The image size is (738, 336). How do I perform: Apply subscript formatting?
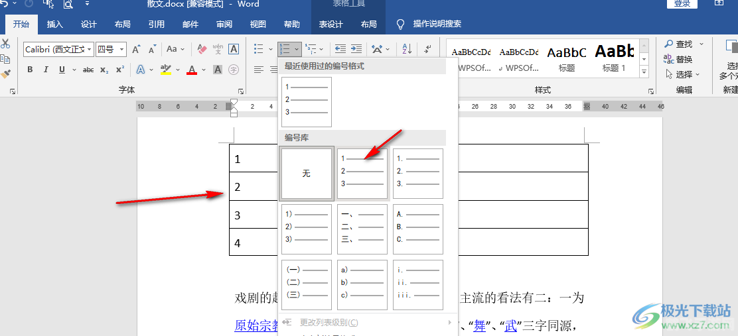[x=104, y=70]
